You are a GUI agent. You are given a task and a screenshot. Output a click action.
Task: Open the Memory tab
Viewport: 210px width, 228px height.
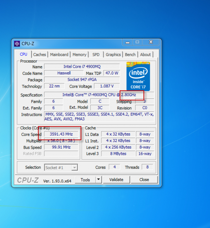(x=79, y=55)
